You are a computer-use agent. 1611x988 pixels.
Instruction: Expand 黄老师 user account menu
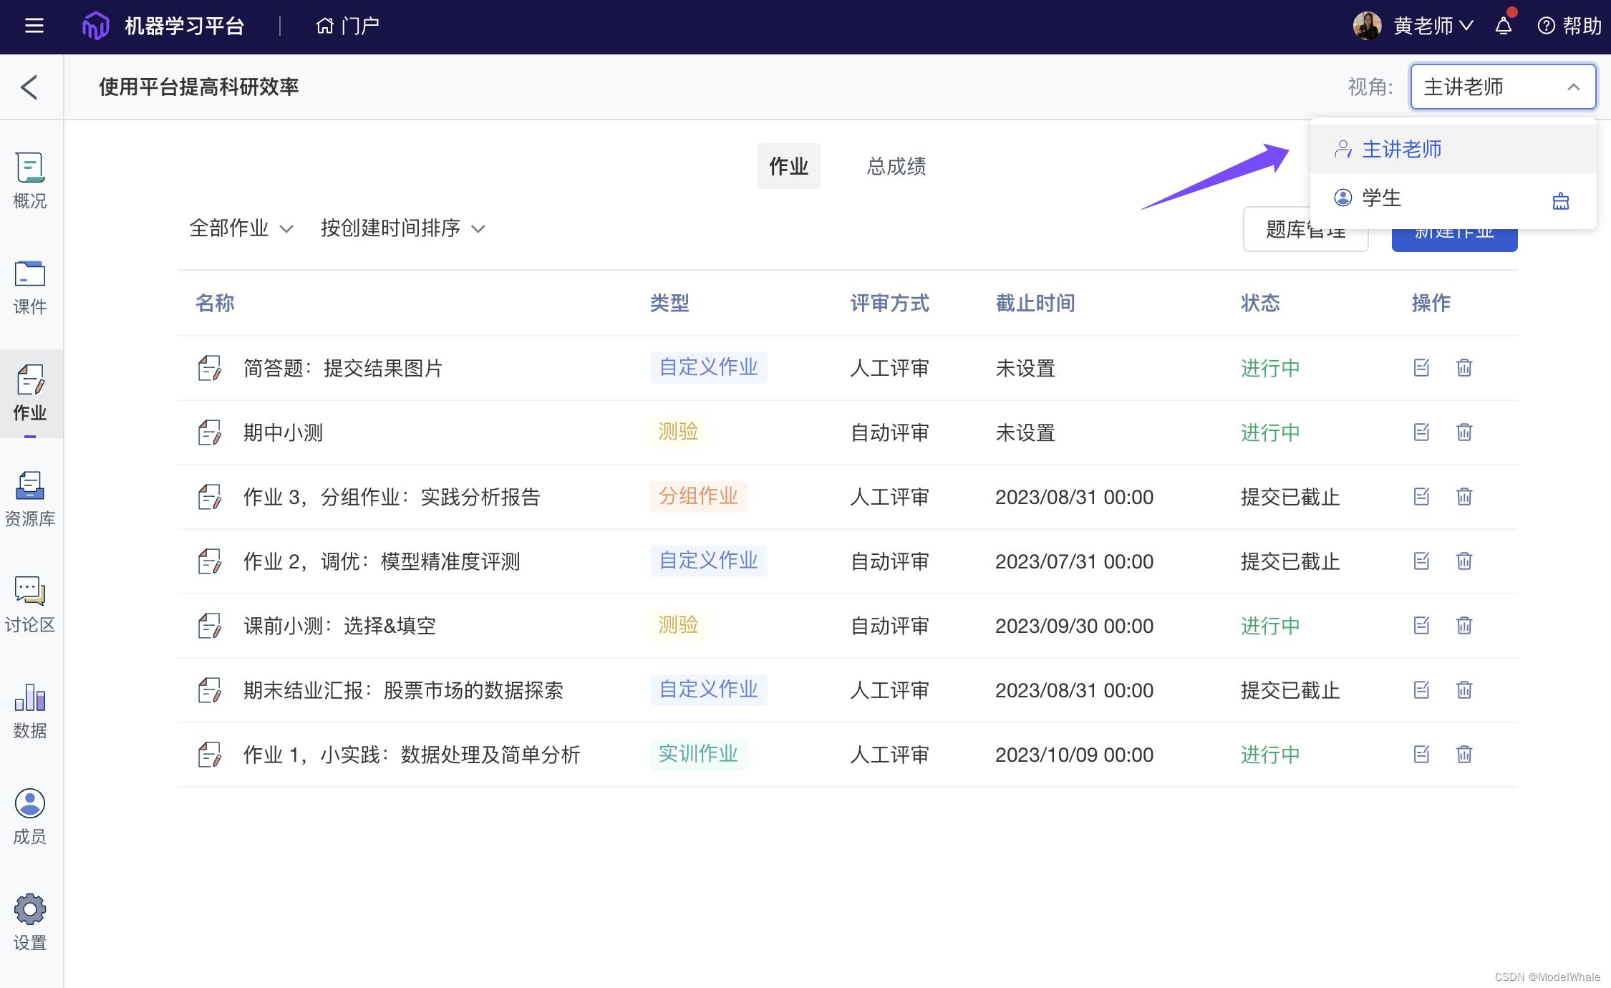tap(1432, 26)
